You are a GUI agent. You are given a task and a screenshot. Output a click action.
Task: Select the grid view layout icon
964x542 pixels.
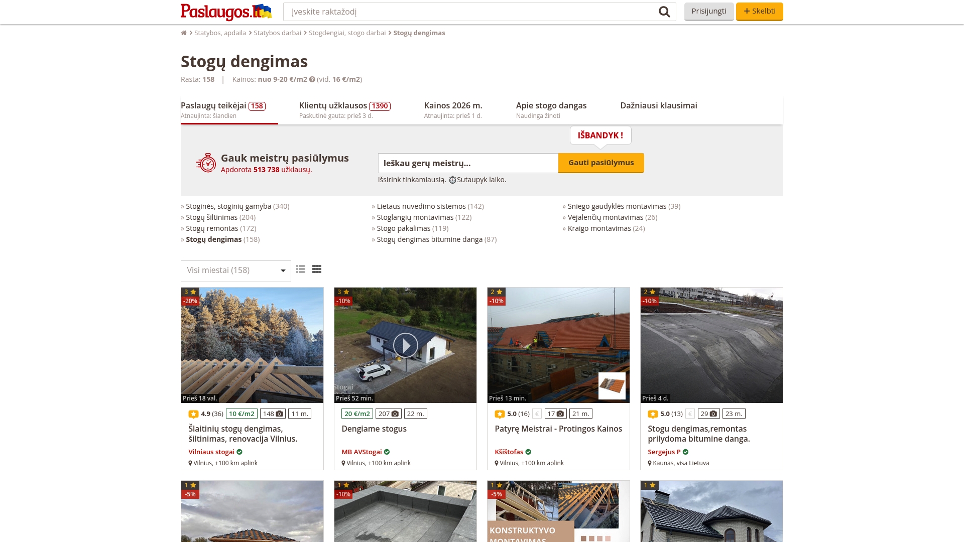[317, 269]
